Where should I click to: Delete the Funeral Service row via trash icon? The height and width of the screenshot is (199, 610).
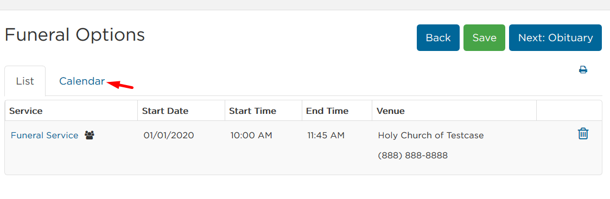point(583,134)
